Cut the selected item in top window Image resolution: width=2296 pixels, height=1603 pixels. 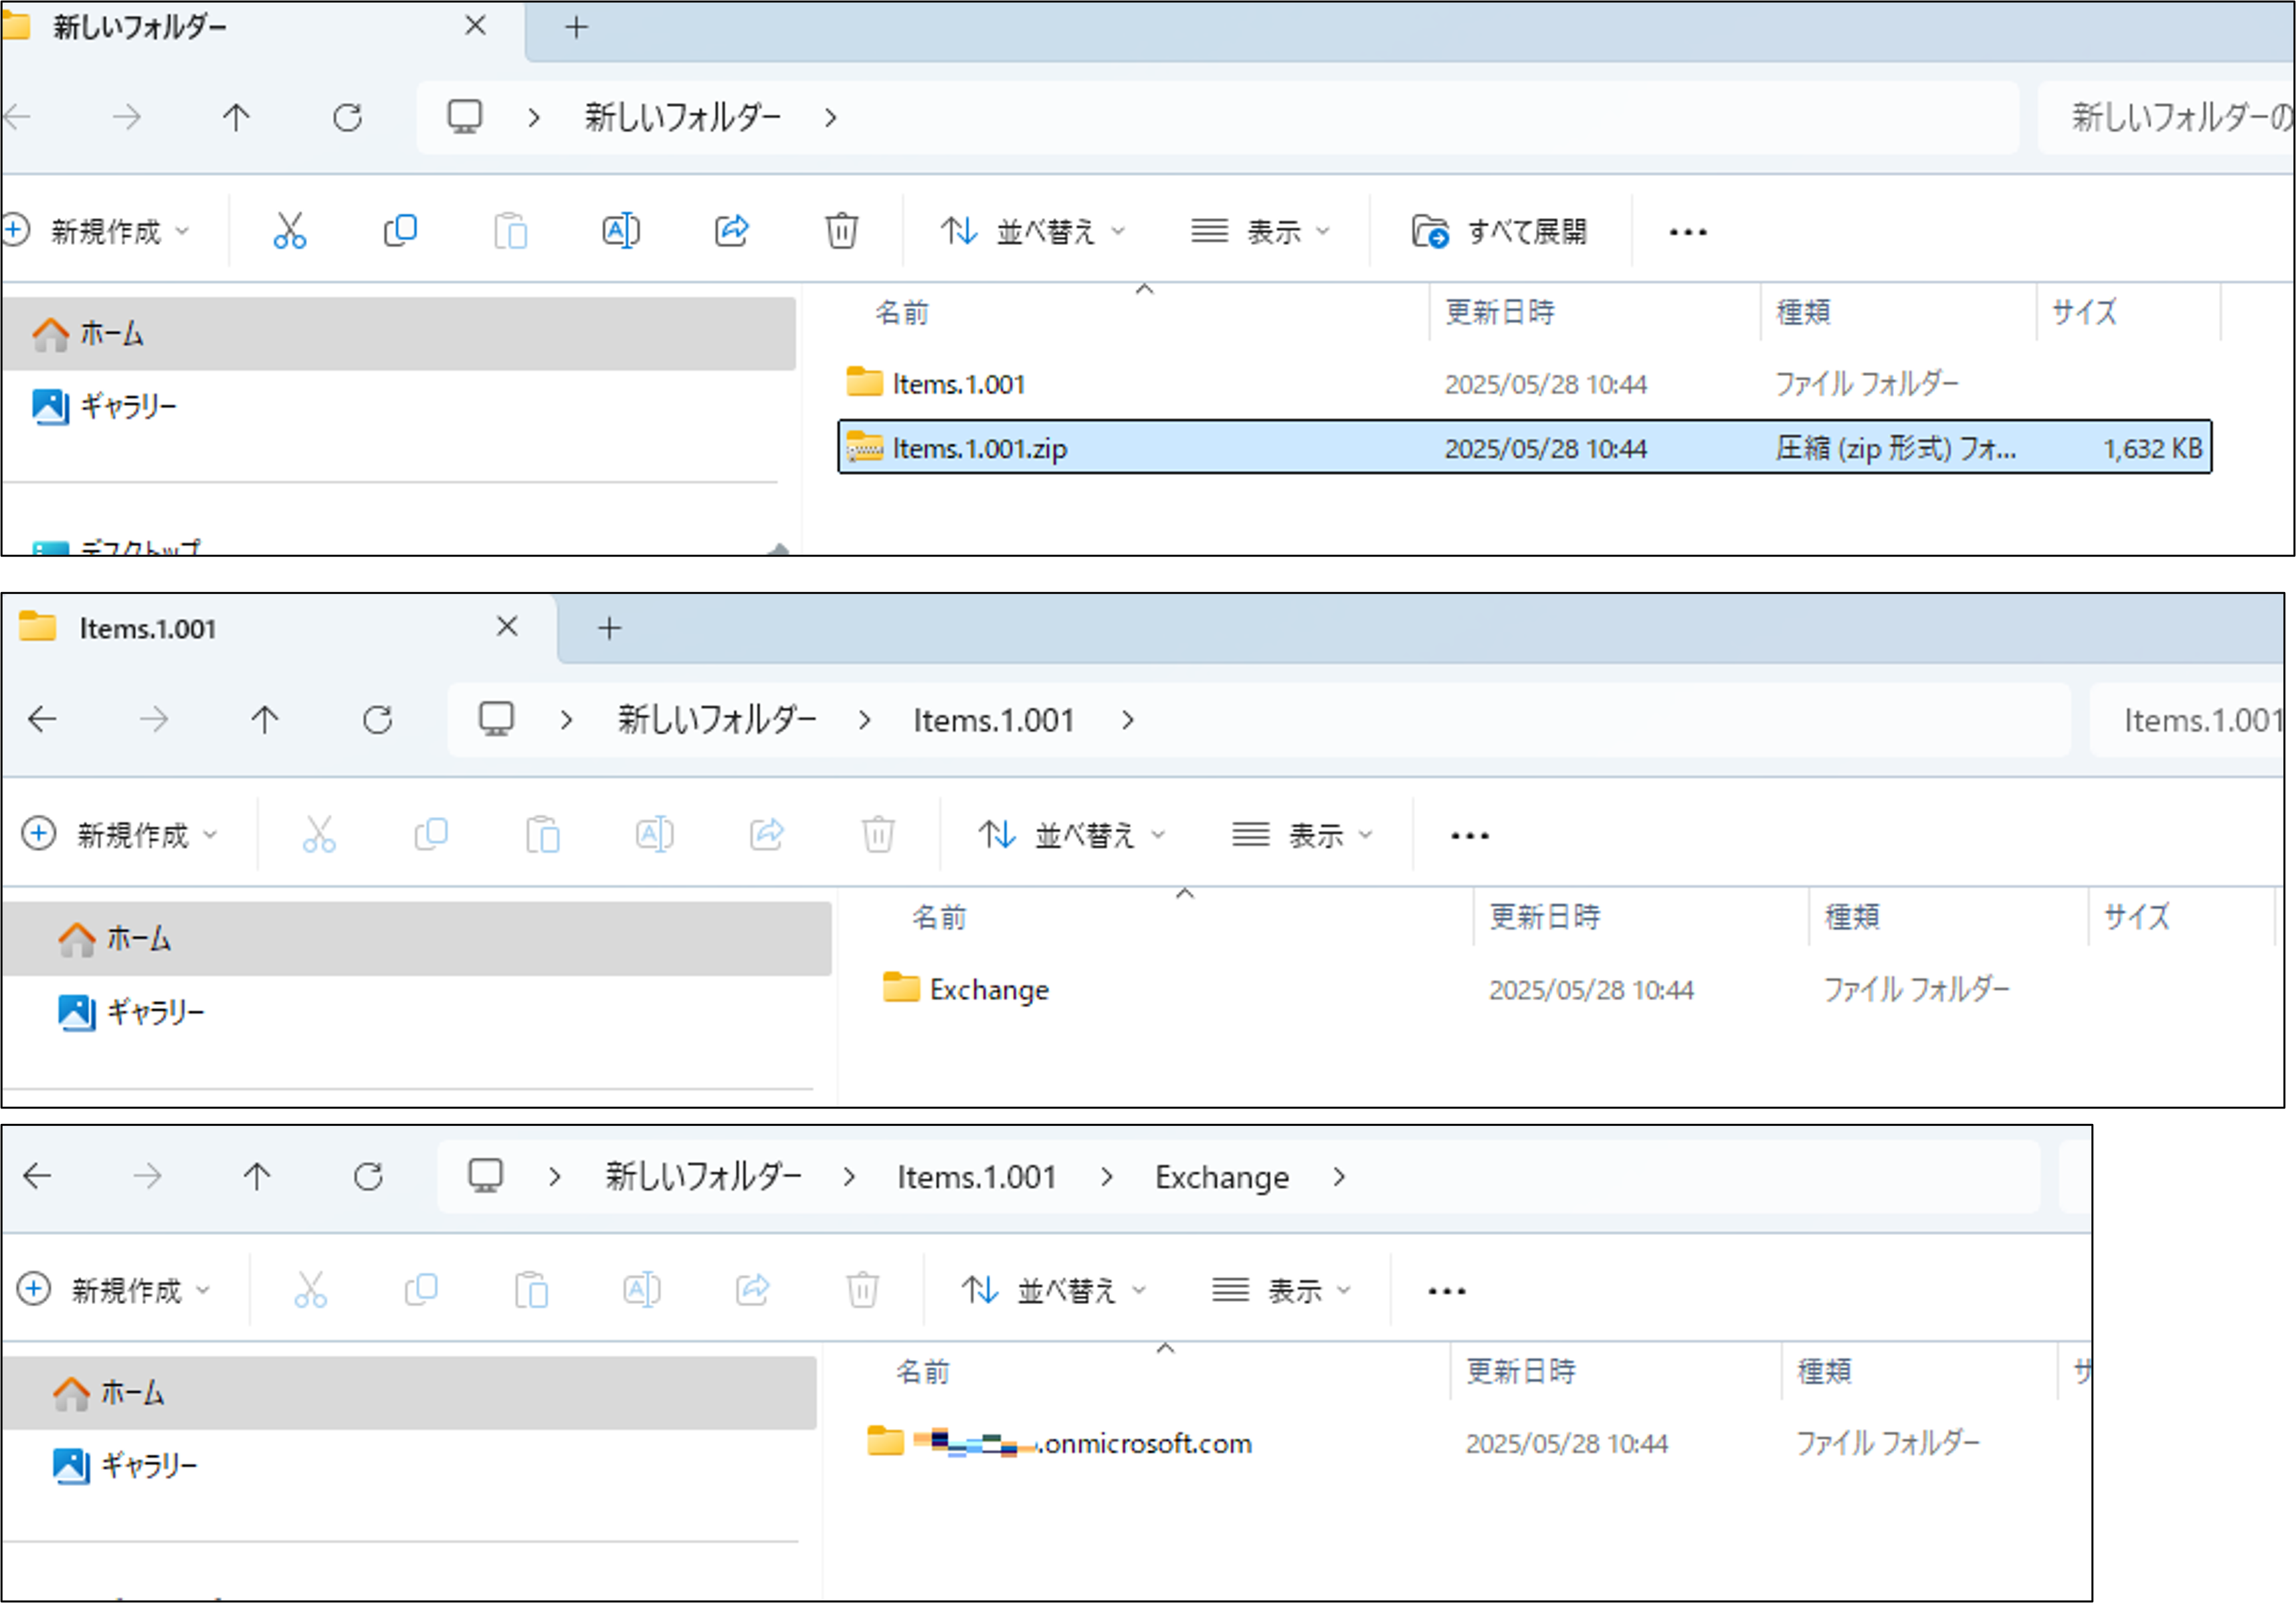[290, 231]
